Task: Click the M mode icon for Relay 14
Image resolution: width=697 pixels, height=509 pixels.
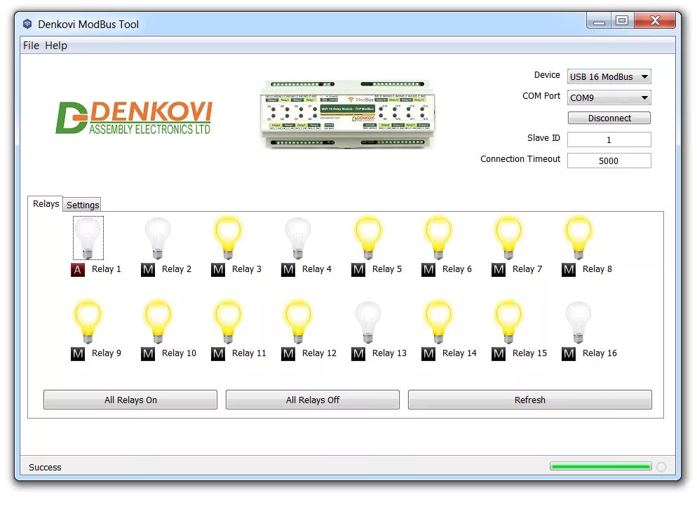Action: pyautogui.click(x=428, y=354)
